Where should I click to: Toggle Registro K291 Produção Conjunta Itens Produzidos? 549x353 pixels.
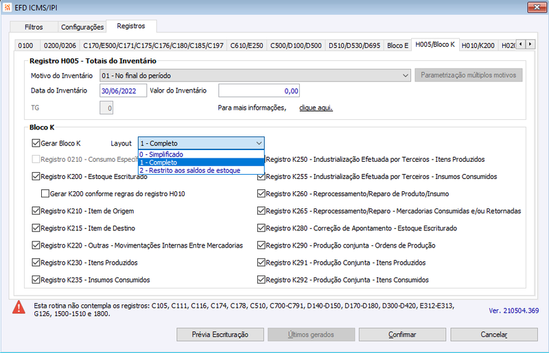[x=261, y=263]
